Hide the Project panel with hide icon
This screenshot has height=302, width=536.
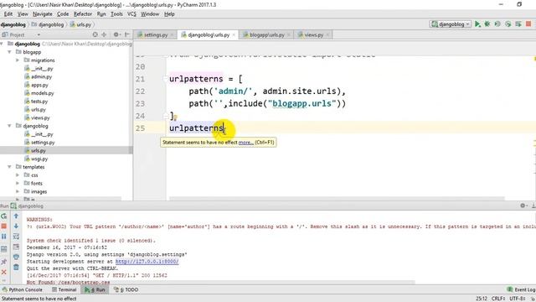(127, 34)
